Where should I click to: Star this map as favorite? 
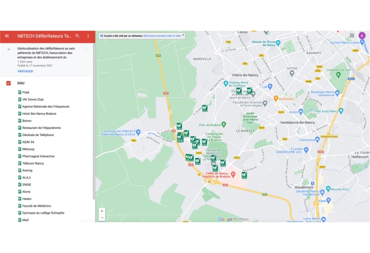point(86,49)
